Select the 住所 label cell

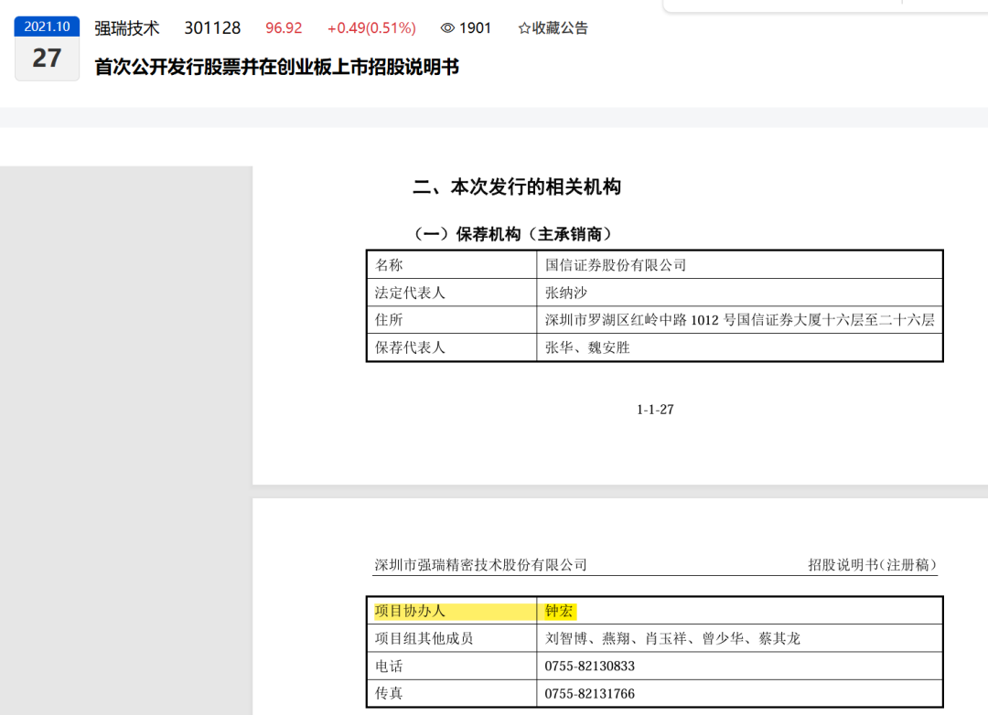click(x=452, y=320)
